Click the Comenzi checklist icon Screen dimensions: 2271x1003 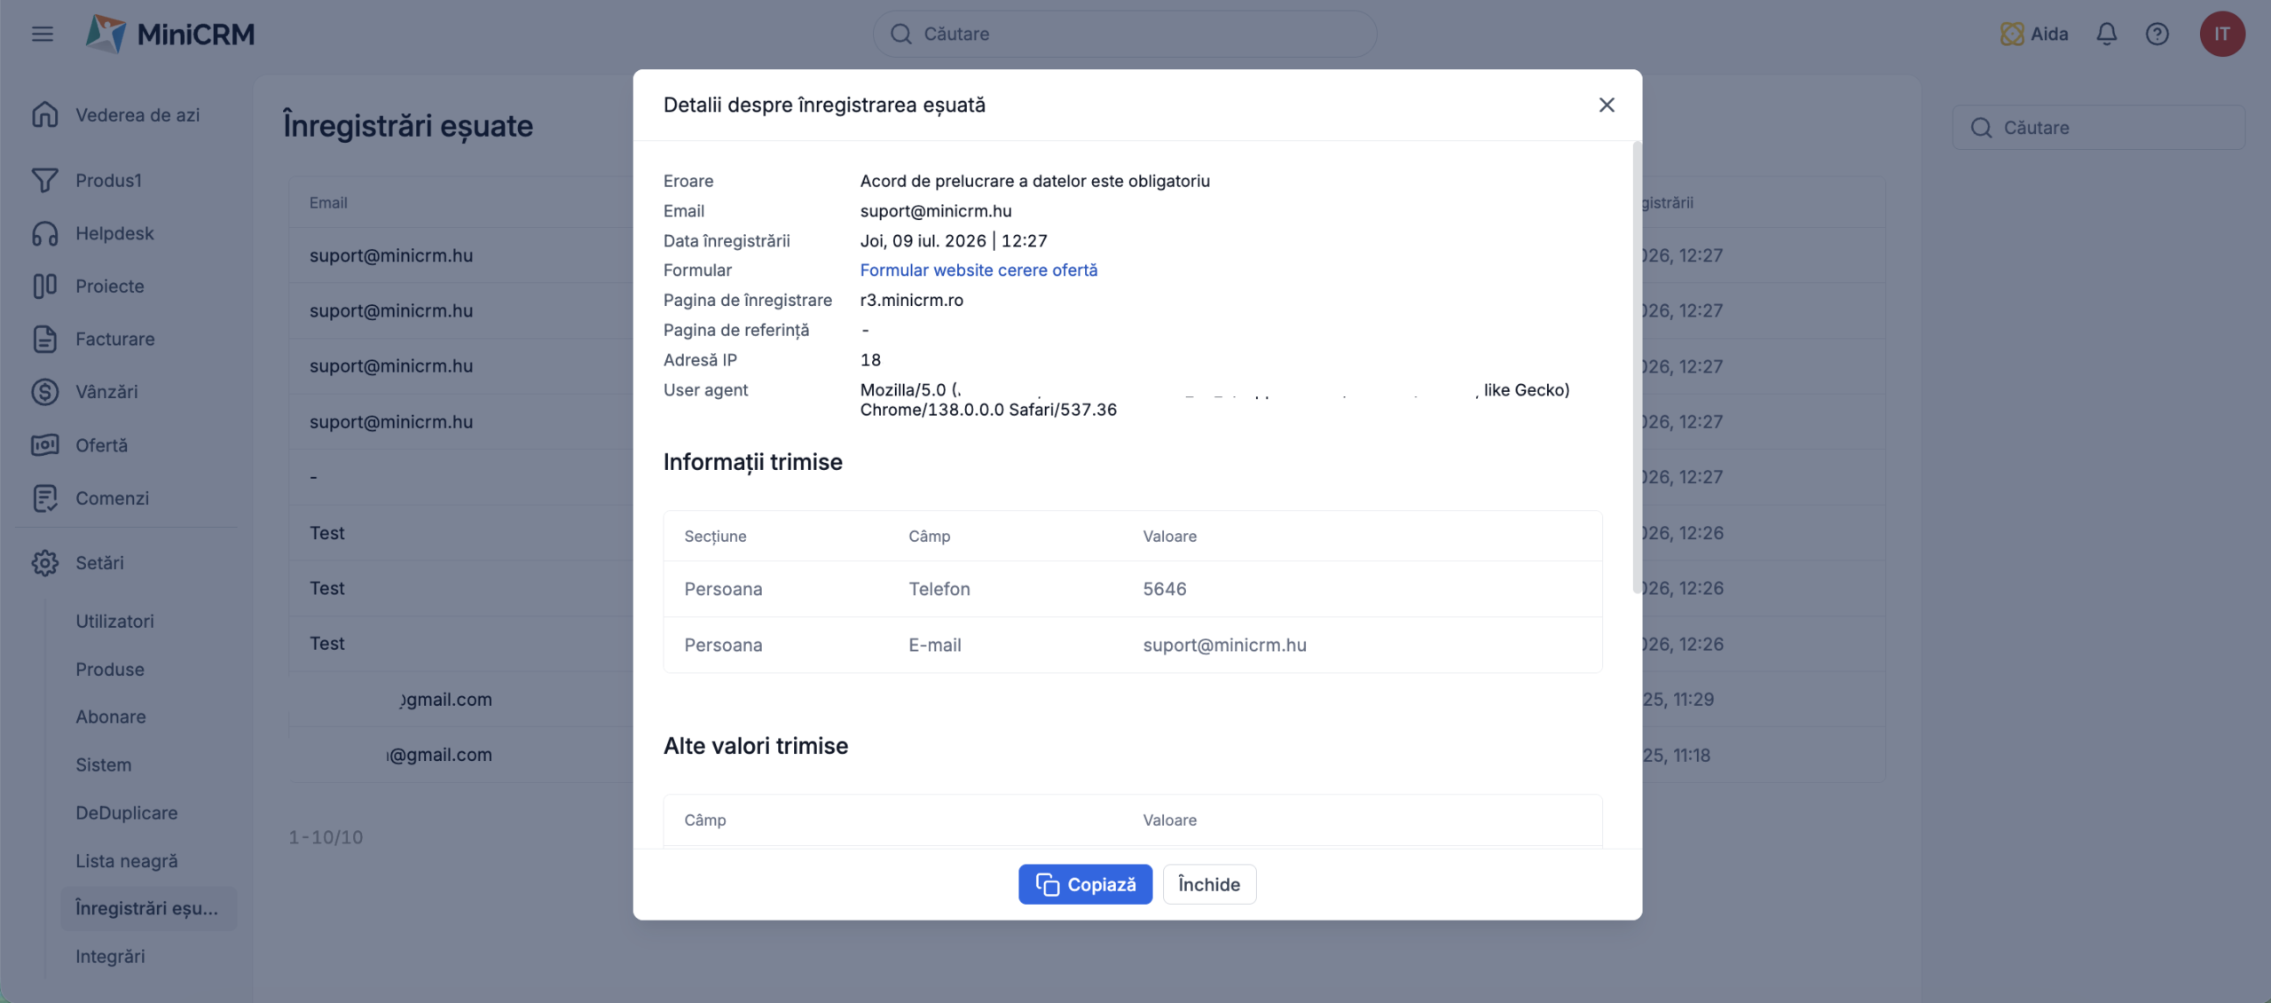coord(44,498)
